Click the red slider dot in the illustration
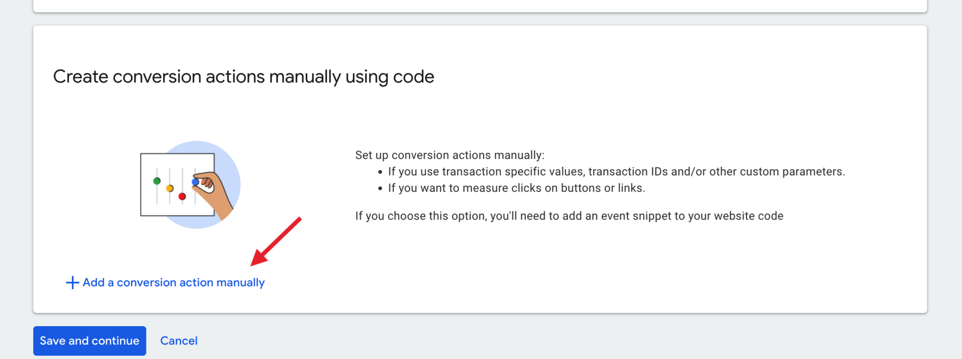962x359 pixels. 182,196
